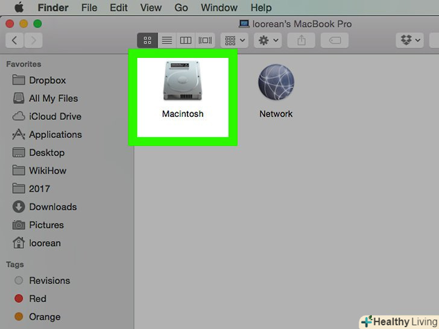Go forward with the right arrow button
The height and width of the screenshot is (329, 439).
tap(33, 40)
